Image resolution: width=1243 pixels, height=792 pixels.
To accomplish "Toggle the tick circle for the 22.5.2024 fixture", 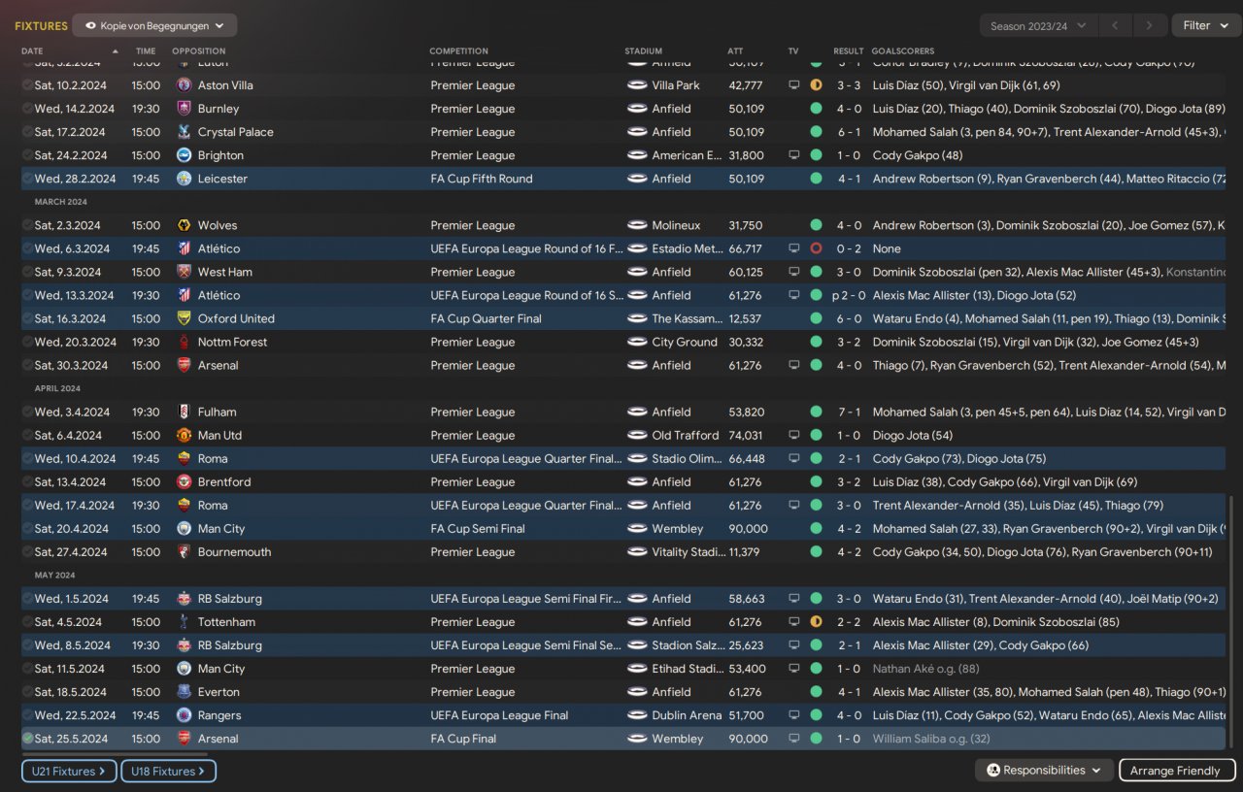I will pyautogui.click(x=27, y=715).
